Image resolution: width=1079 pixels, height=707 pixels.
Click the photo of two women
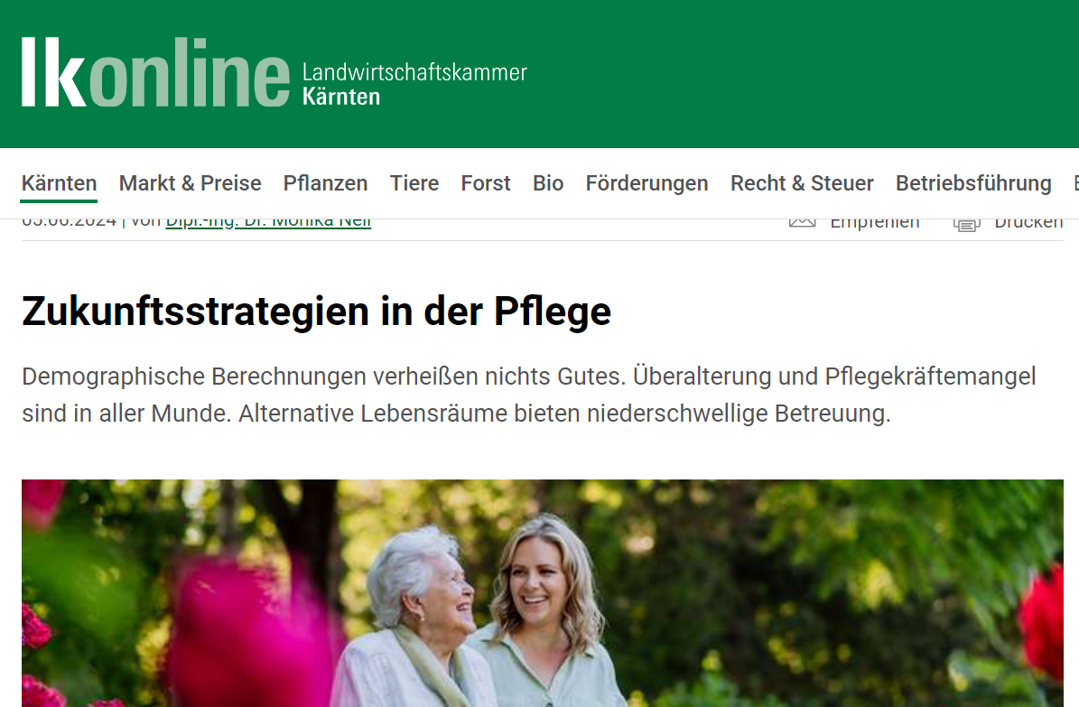coord(543,592)
